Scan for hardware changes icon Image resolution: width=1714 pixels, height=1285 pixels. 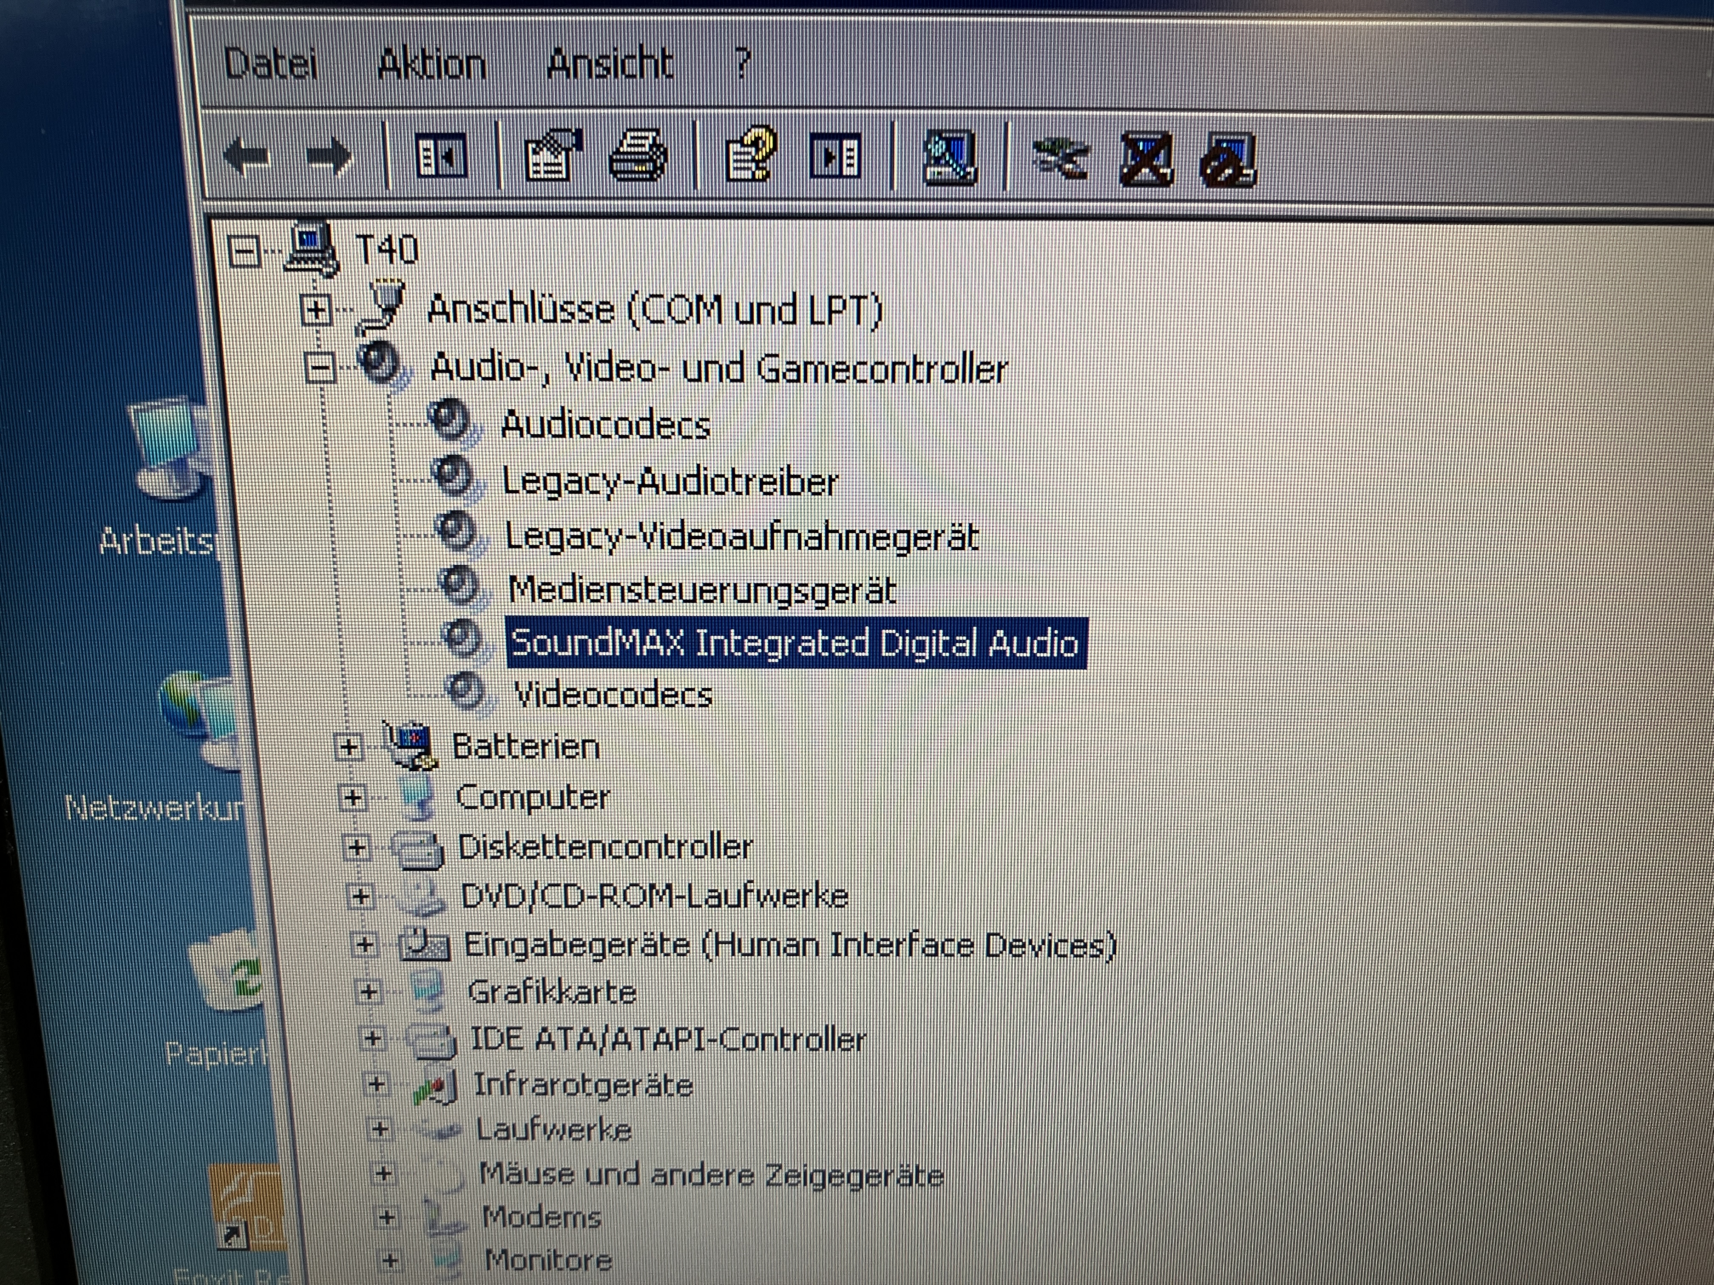[x=950, y=157]
